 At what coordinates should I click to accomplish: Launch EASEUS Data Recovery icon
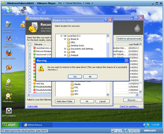tap(9, 27)
